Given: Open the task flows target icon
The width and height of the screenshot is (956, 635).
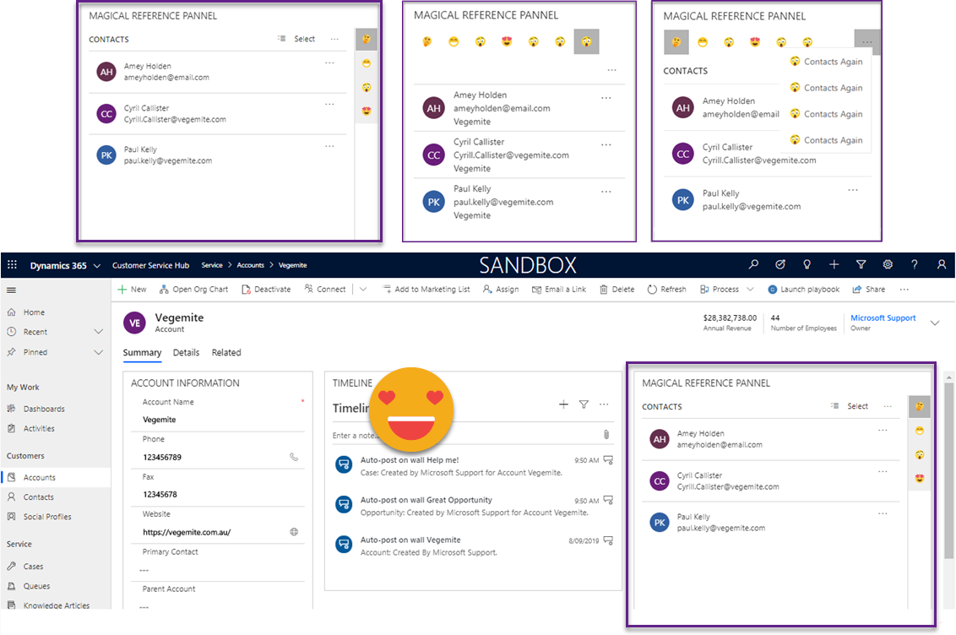Looking at the screenshot, I should pos(779,264).
